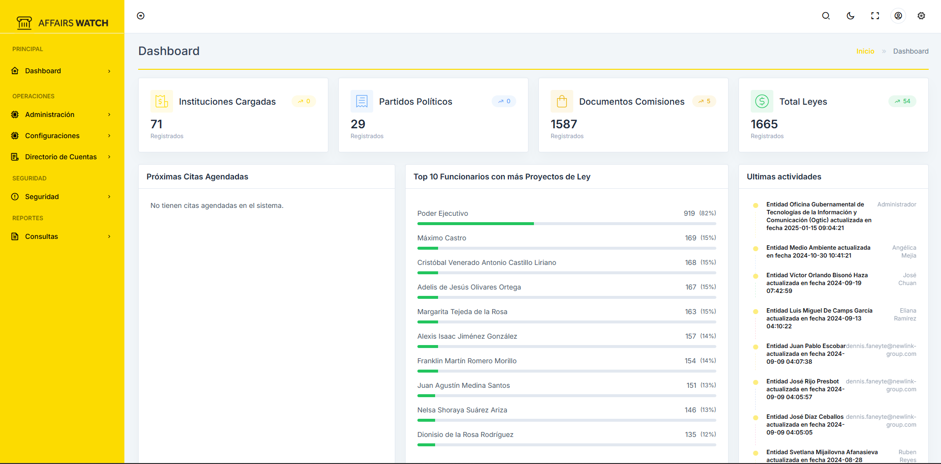This screenshot has width=941, height=464.
Task: Open the settings gear icon
Action: coord(921,16)
